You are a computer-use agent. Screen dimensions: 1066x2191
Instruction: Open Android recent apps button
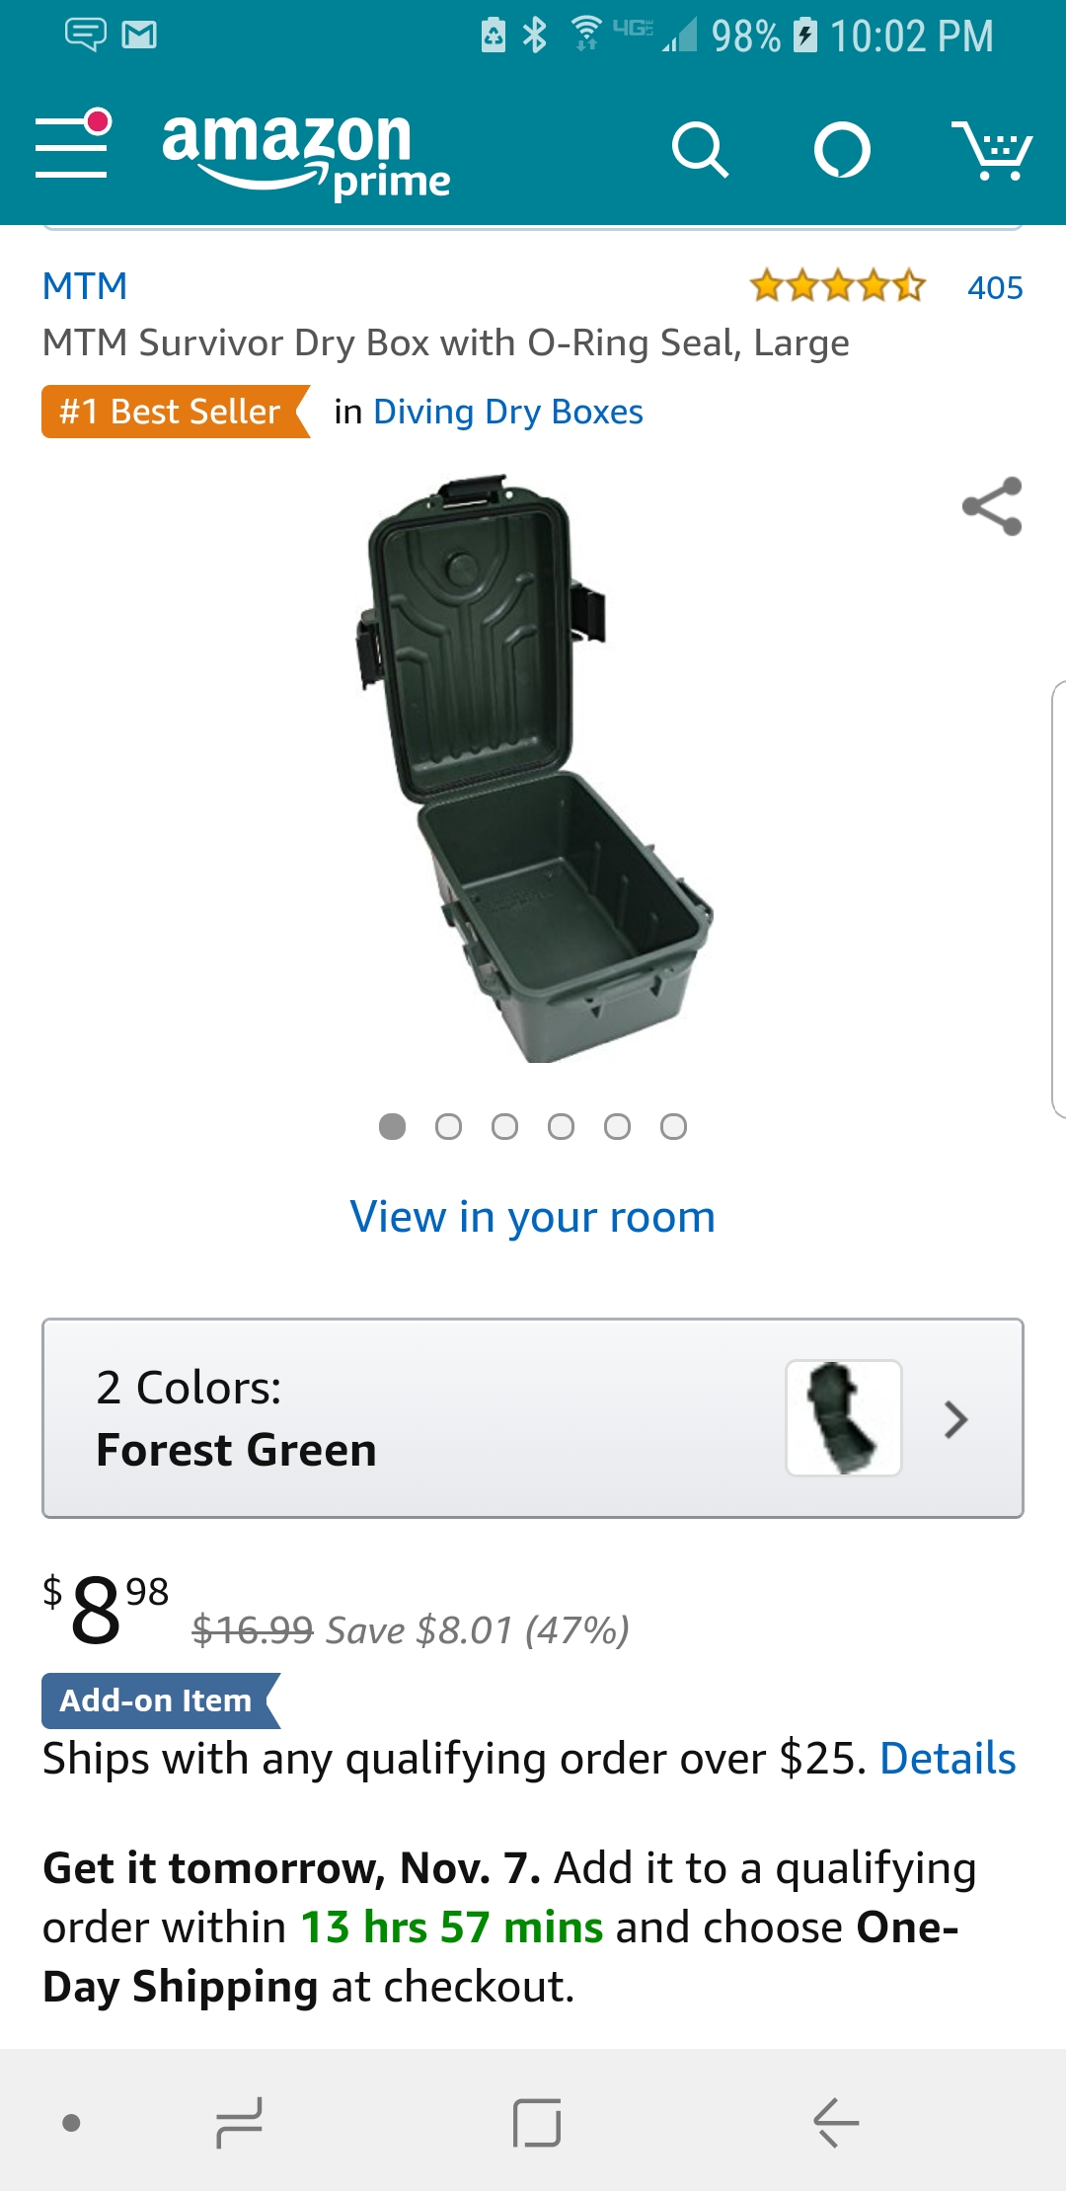point(239,2122)
